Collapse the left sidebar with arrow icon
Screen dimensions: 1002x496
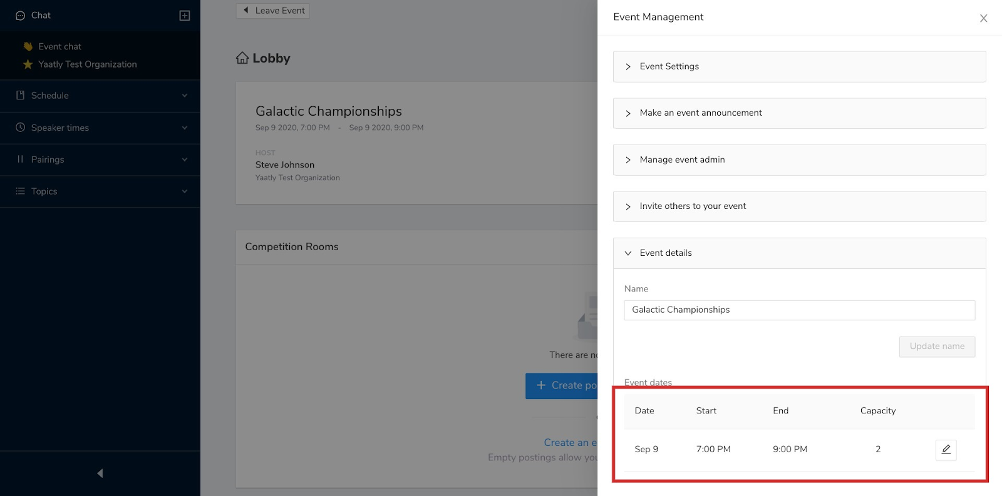(x=100, y=473)
